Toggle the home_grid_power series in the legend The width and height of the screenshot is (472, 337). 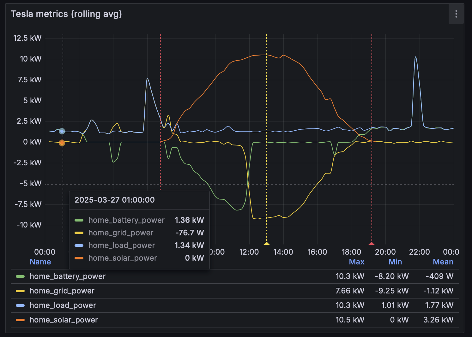click(62, 291)
